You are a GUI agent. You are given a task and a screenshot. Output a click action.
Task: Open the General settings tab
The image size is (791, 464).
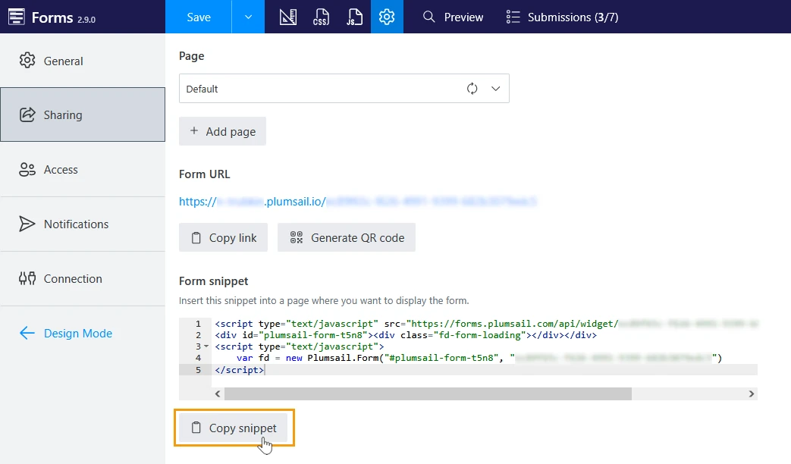83,61
